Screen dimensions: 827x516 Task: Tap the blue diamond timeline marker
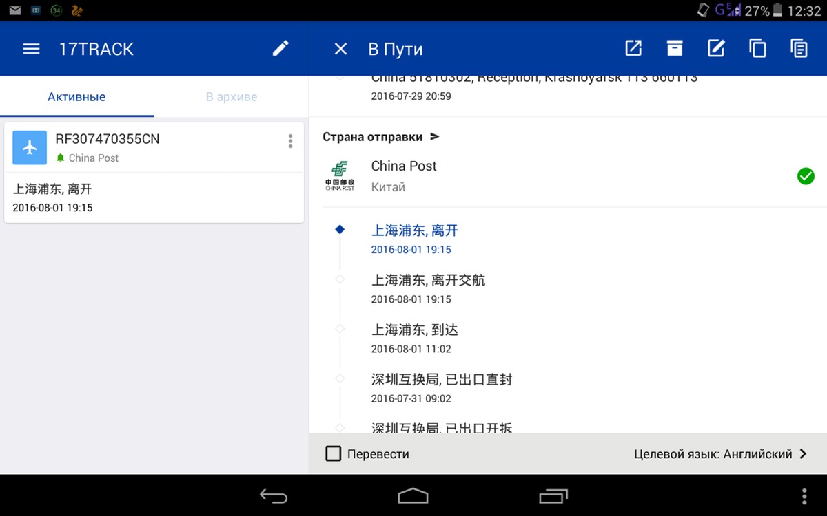pyautogui.click(x=340, y=230)
